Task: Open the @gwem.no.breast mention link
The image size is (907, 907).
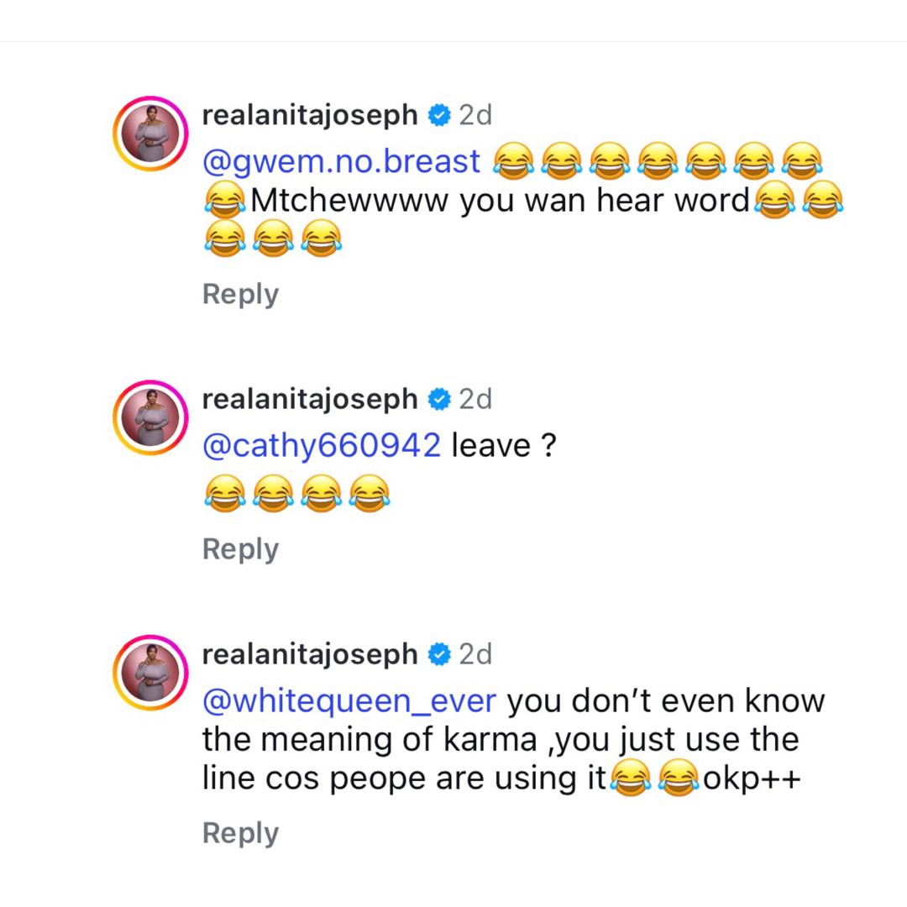Action: [342, 161]
